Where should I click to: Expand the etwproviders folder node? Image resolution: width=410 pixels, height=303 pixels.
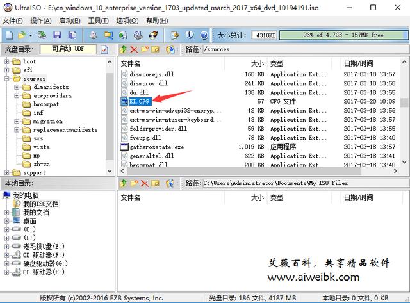click(17, 95)
